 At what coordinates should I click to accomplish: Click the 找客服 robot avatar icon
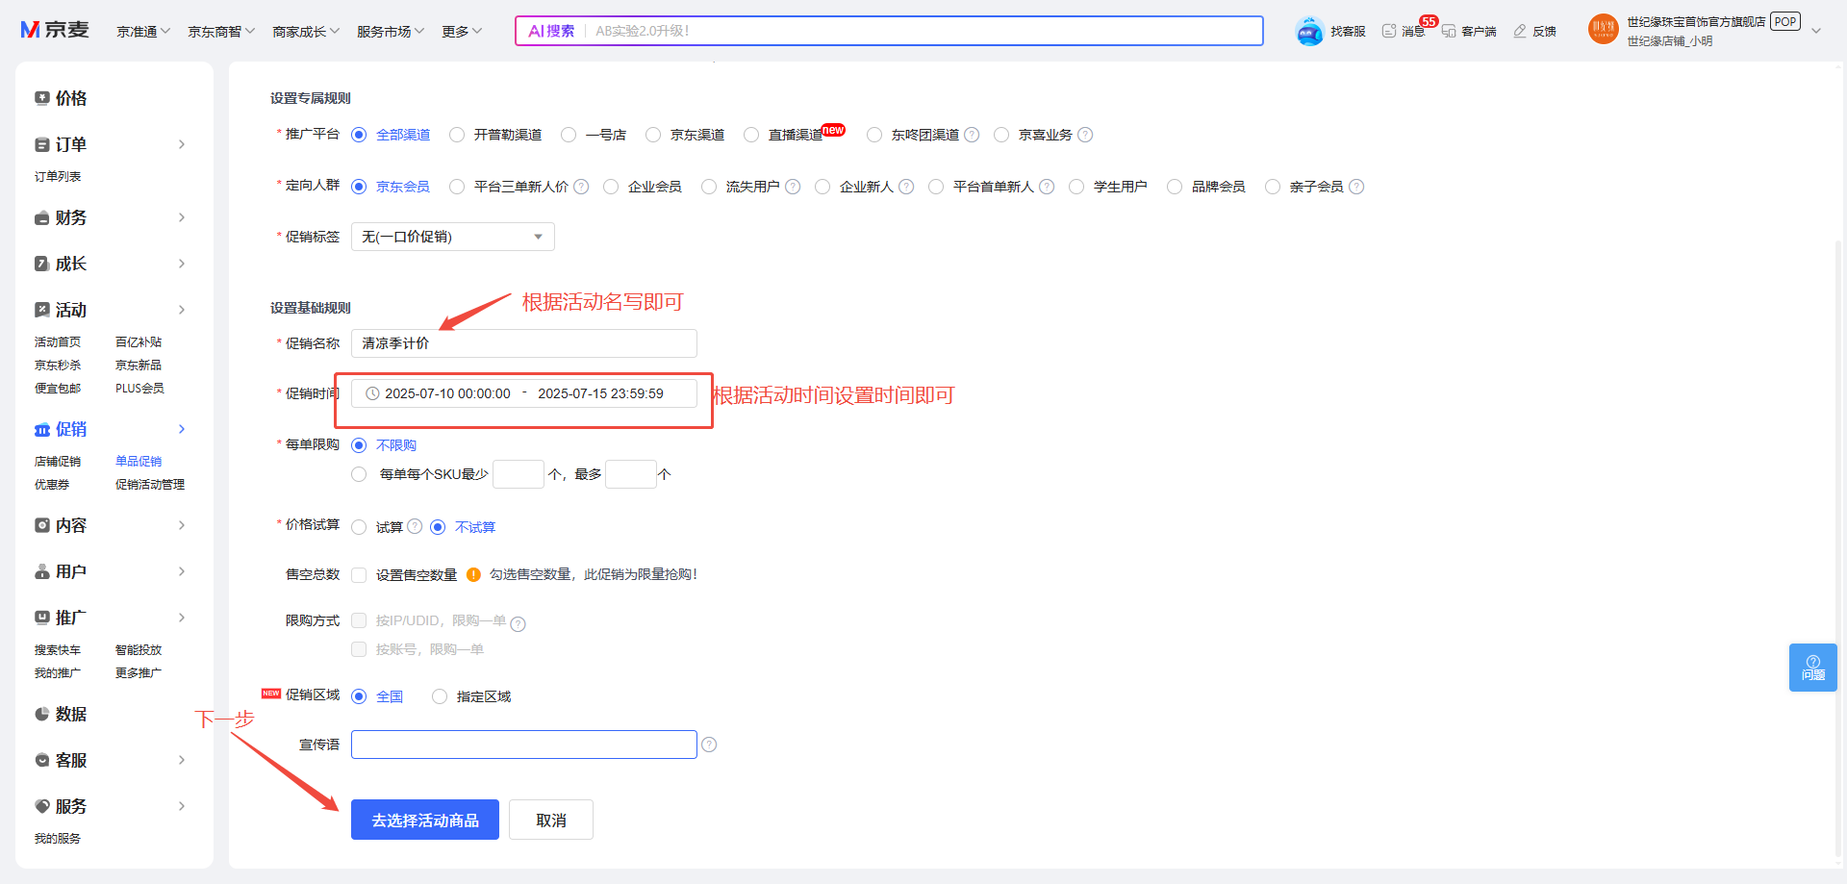[1309, 32]
